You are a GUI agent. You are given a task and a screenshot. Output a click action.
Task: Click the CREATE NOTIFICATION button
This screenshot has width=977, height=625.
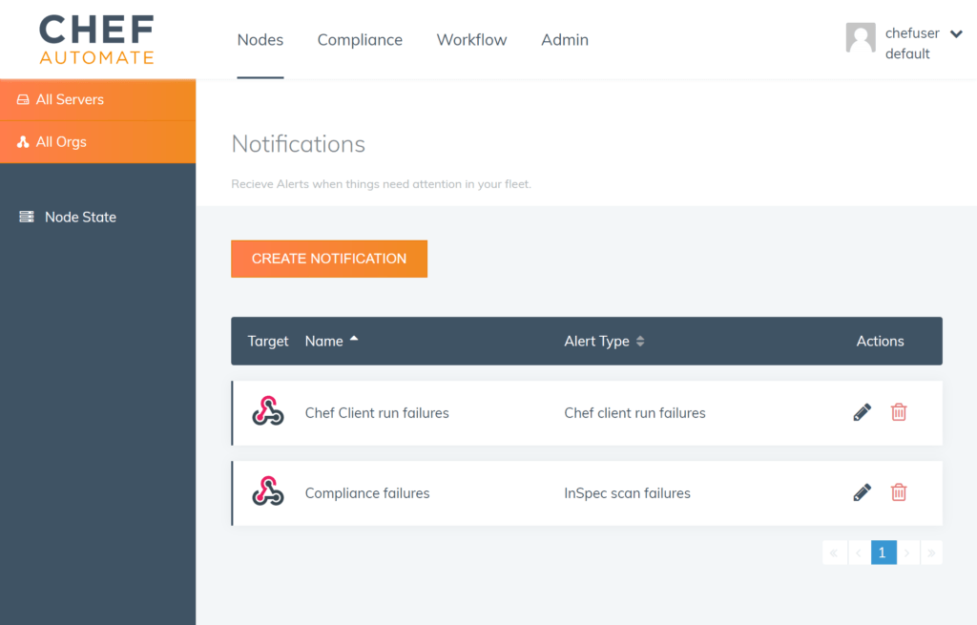click(x=328, y=259)
